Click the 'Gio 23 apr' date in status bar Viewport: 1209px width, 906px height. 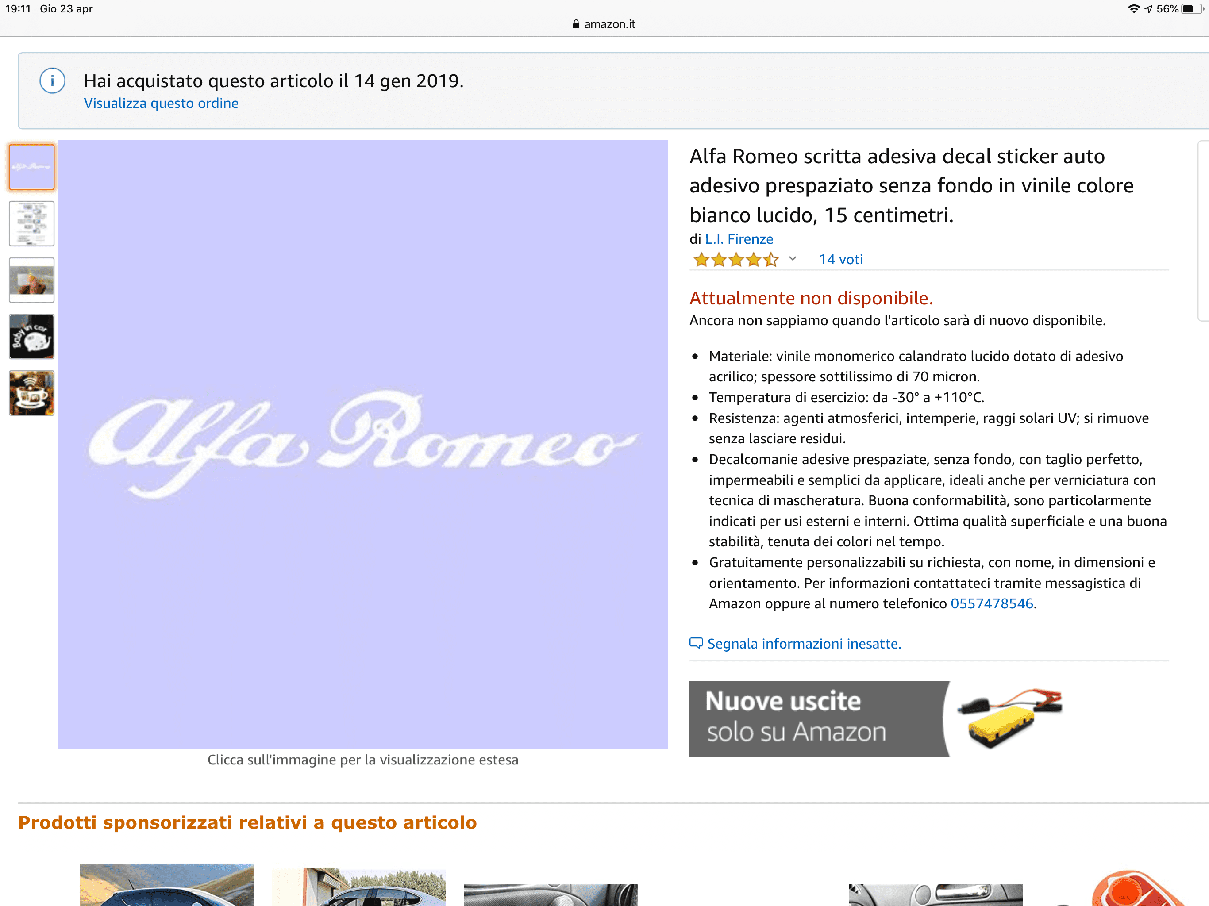[x=66, y=9]
